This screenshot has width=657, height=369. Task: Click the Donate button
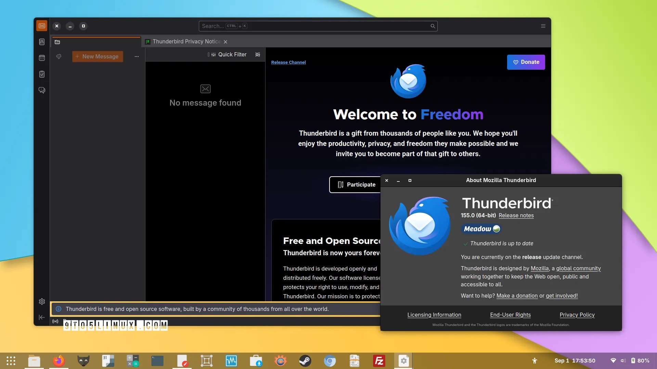(526, 62)
